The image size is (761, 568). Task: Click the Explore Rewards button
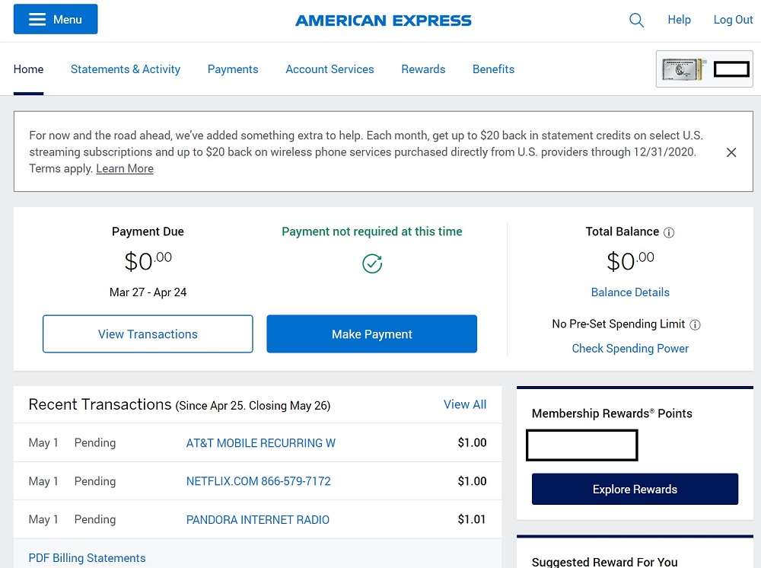(x=635, y=489)
